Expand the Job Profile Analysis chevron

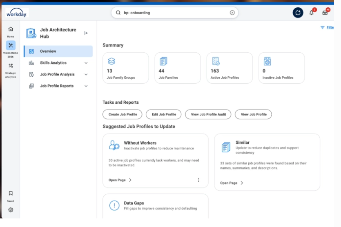(86, 74)
